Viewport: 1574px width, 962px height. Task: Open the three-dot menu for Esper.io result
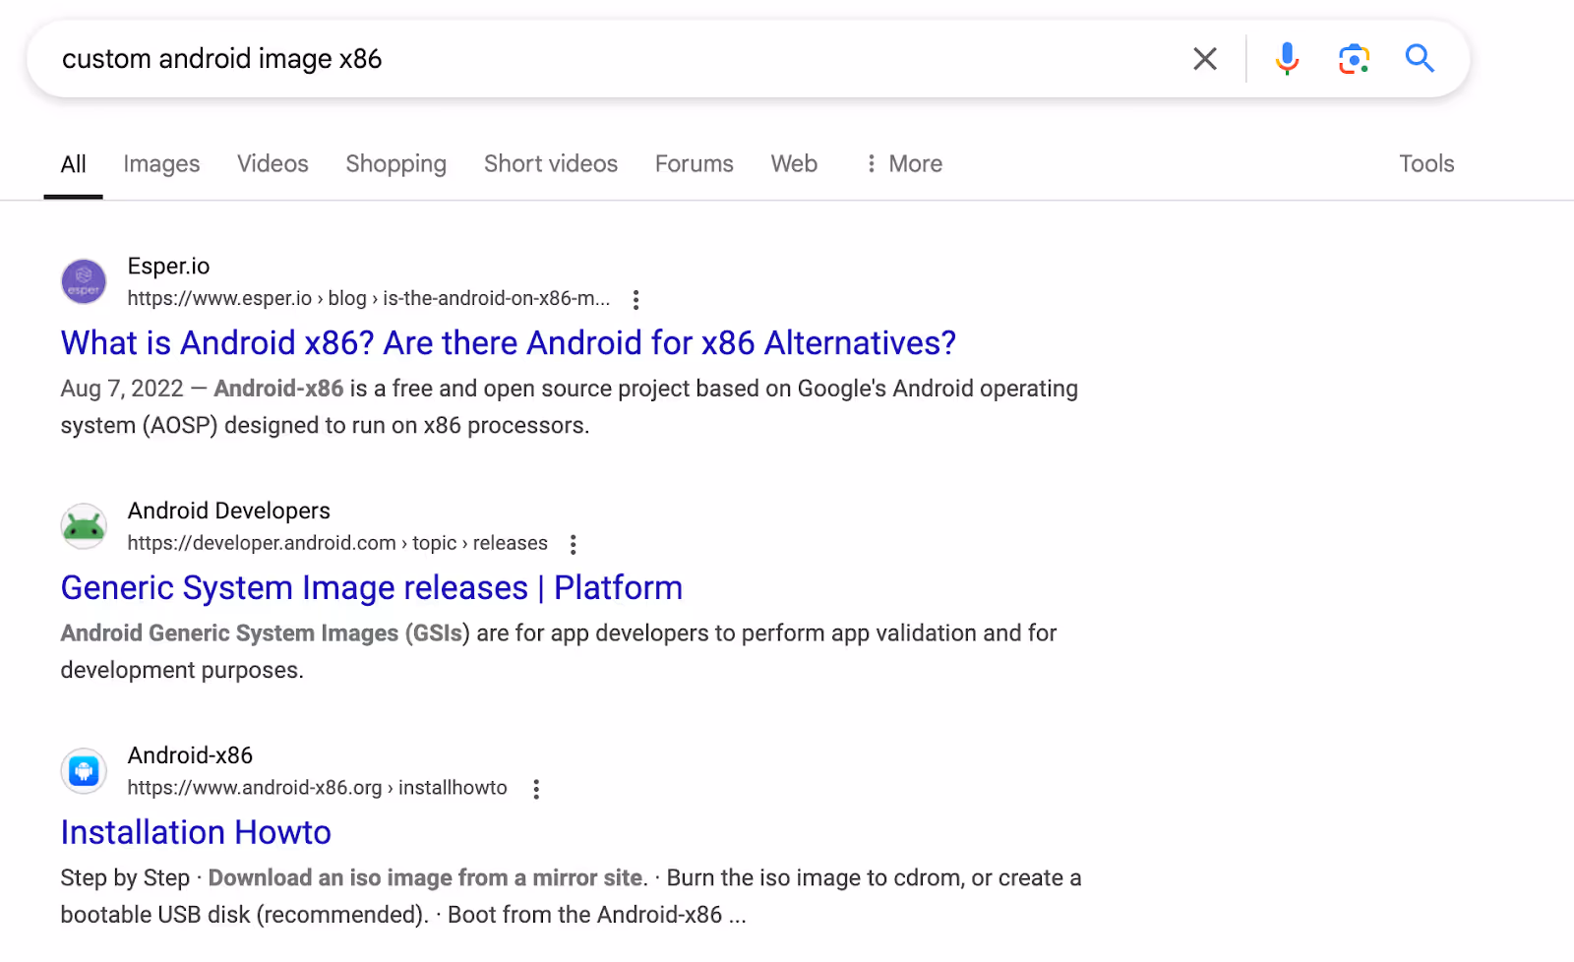pos(636,299)
